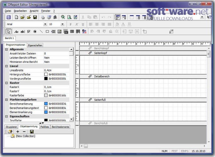215x157 pixels.
Task: Select the rectangle shape tool
Action: (47, 32)
